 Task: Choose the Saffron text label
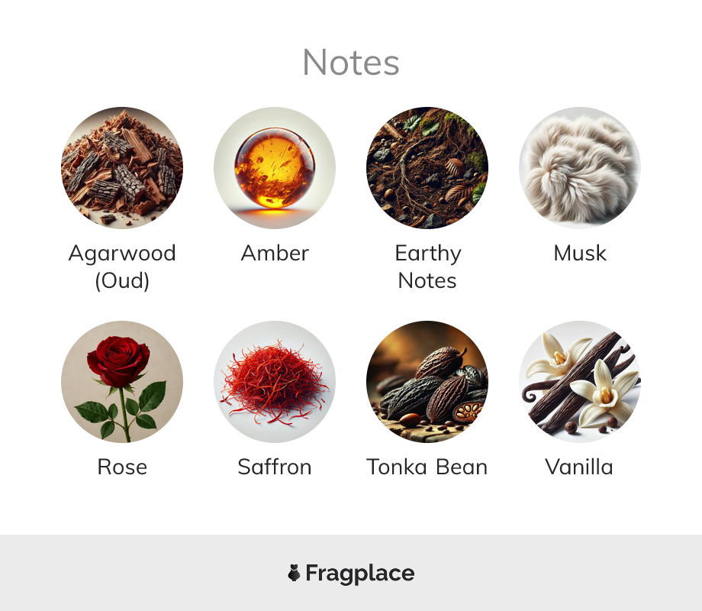275,467
